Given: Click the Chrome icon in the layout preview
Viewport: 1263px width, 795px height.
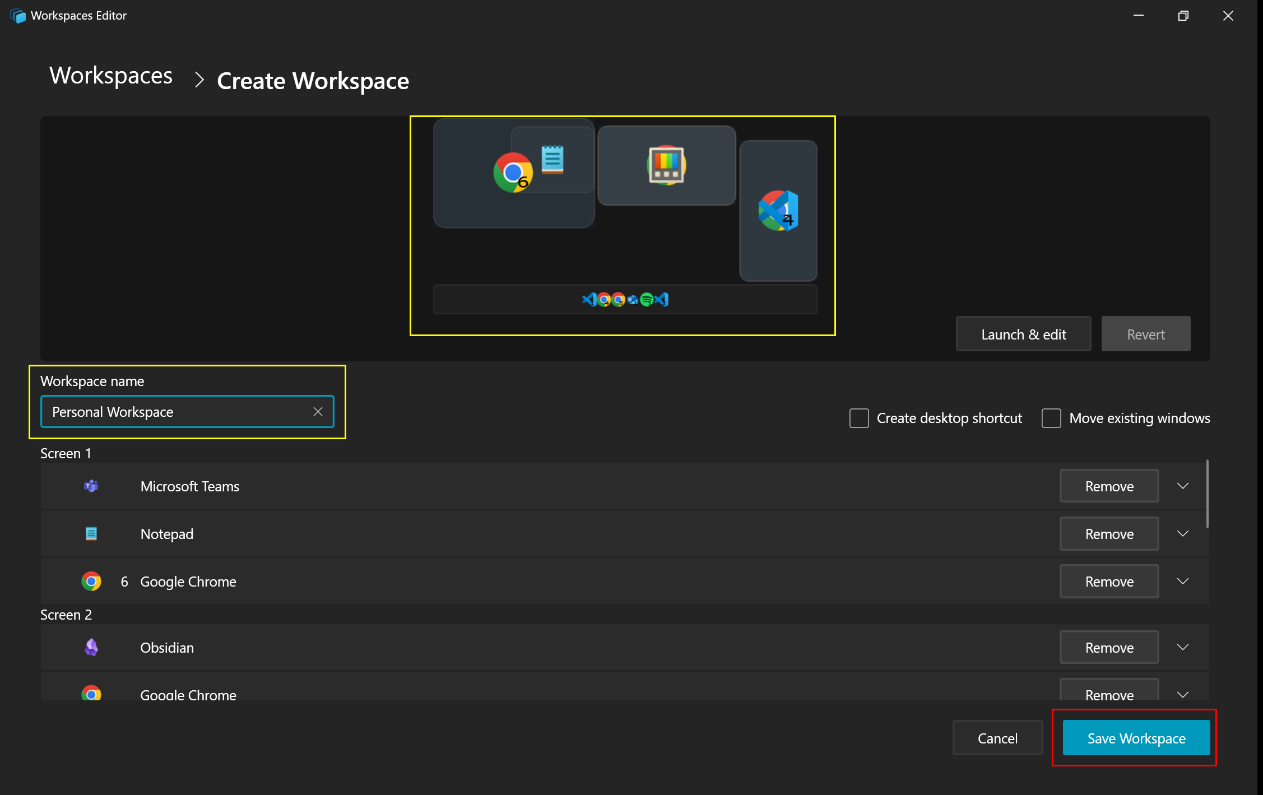Looking at the screenshot, I should (x=513, y=172).
